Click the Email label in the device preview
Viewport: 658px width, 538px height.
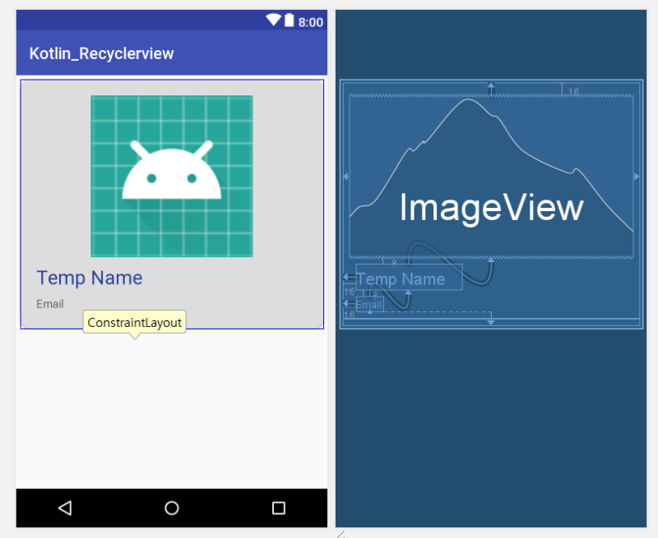coord(50,303)
